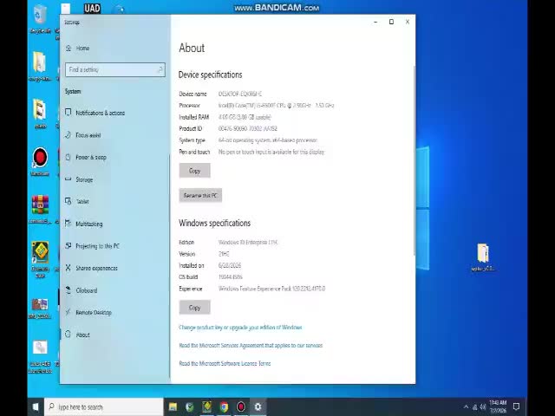Screen dimensions: 555x416
Task: Click the Processor value text
Action: 276,106
